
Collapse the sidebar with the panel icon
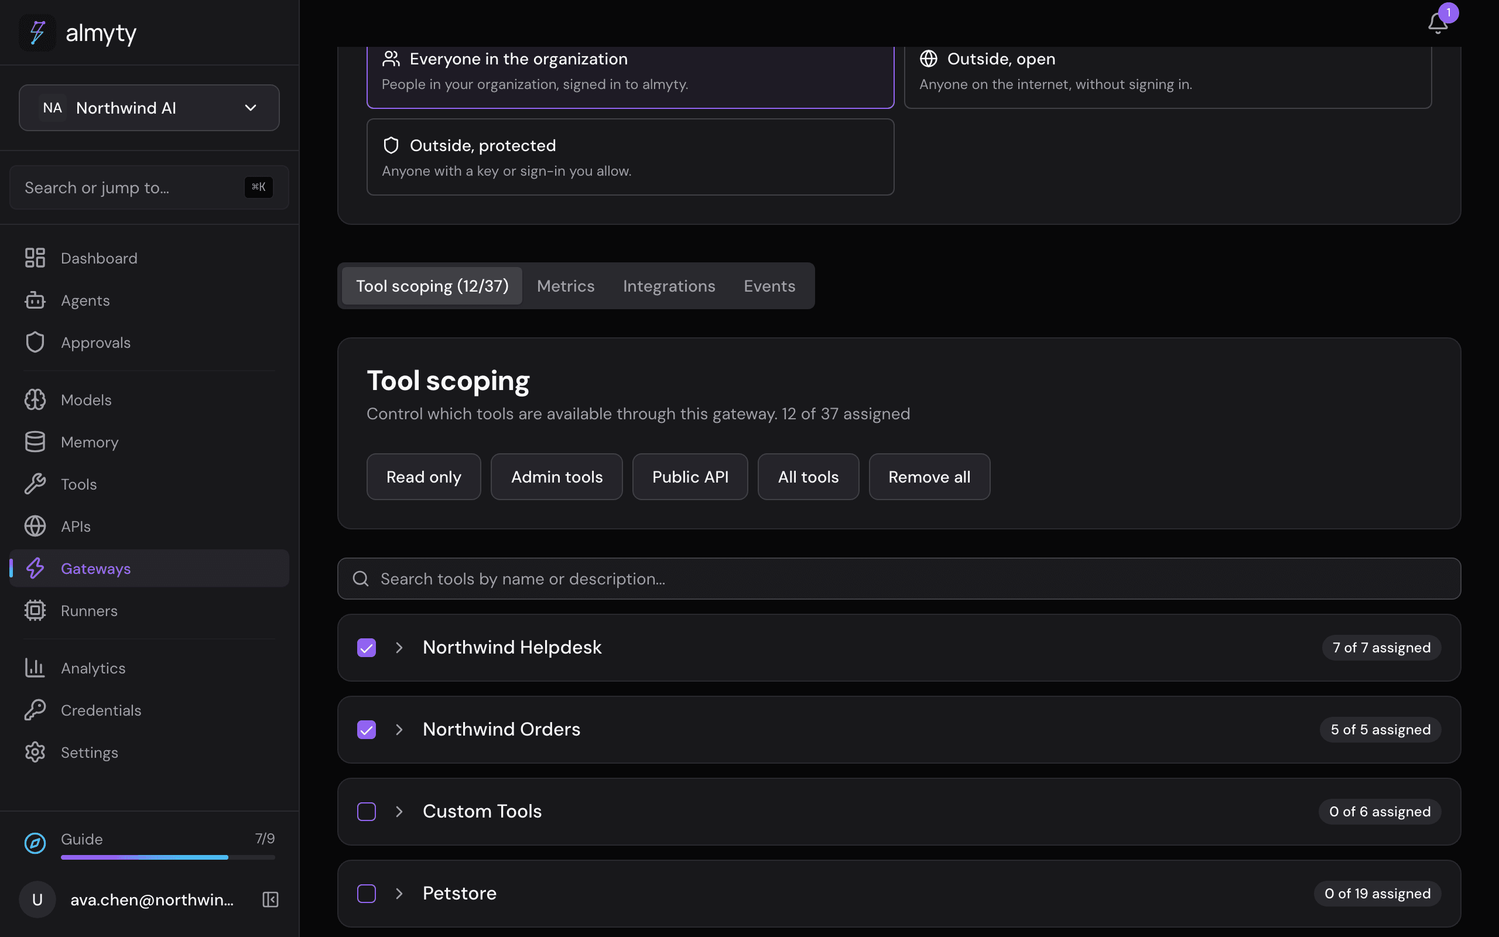(270, 899)
